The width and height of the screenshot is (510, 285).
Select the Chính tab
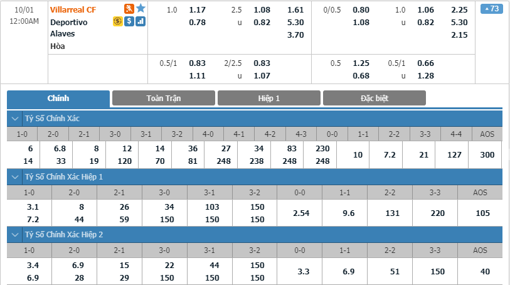[x=58, y=99]
